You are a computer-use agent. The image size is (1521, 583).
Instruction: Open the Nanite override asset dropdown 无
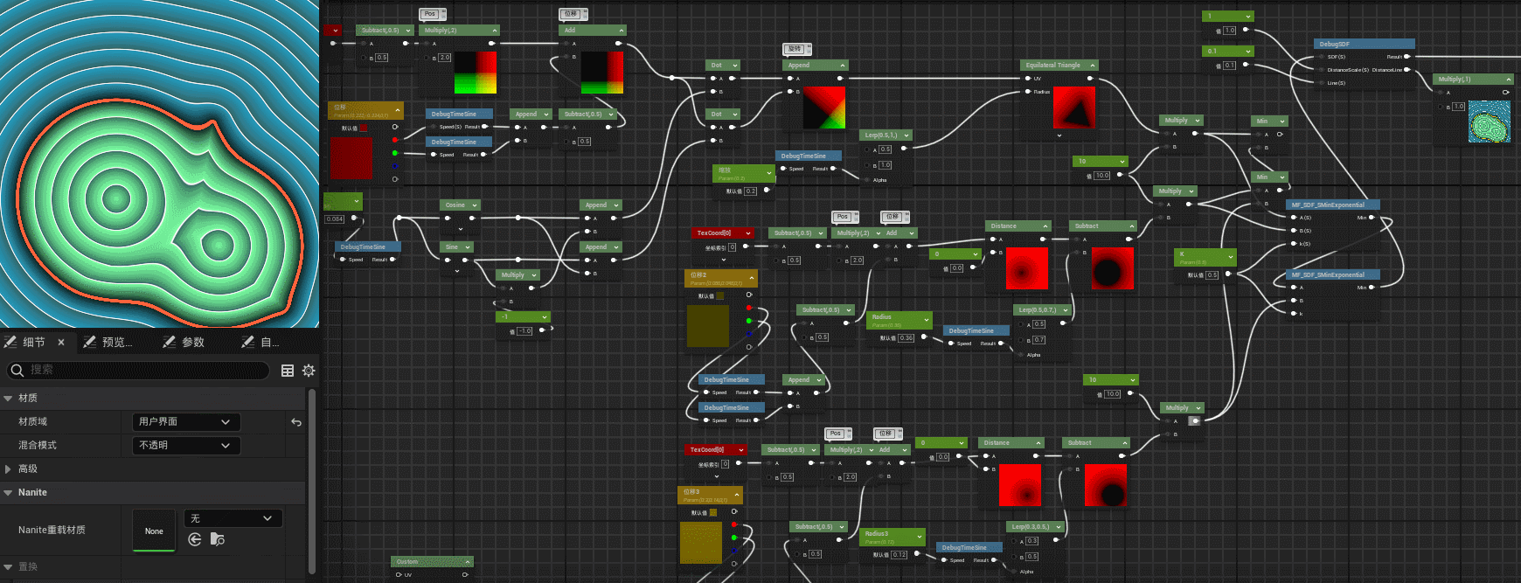coord(233,518)
